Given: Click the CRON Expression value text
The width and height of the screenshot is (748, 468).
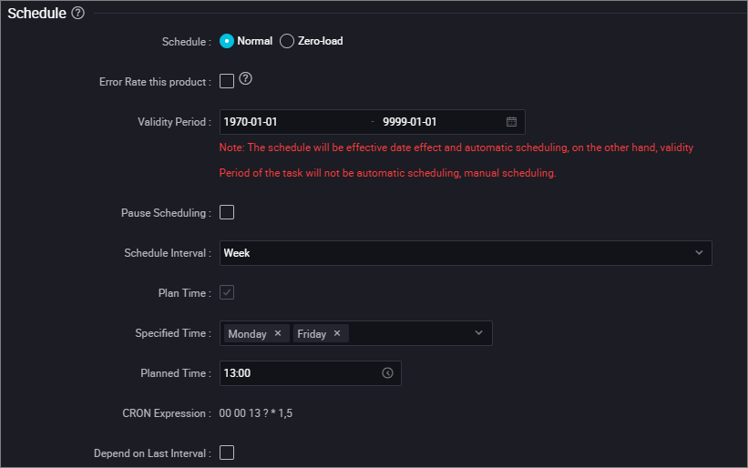Looking at the screenshot, I should pyautogui.click(x=256, y=413).
